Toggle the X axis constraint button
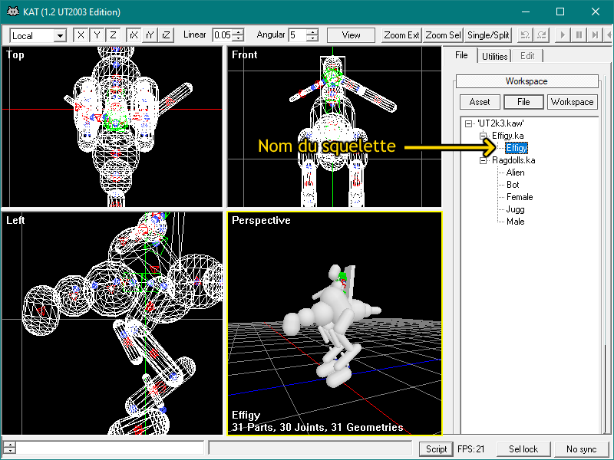Image resolution: width=614 pixels, height=460 pixels. (81, 35)
